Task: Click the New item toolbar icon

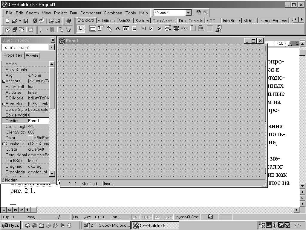Action: pyautogui.click(x=7, y=21)
